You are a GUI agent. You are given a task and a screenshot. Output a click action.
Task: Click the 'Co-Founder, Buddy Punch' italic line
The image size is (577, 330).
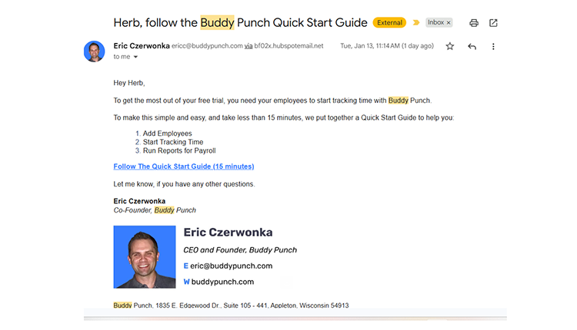(155, 210)
